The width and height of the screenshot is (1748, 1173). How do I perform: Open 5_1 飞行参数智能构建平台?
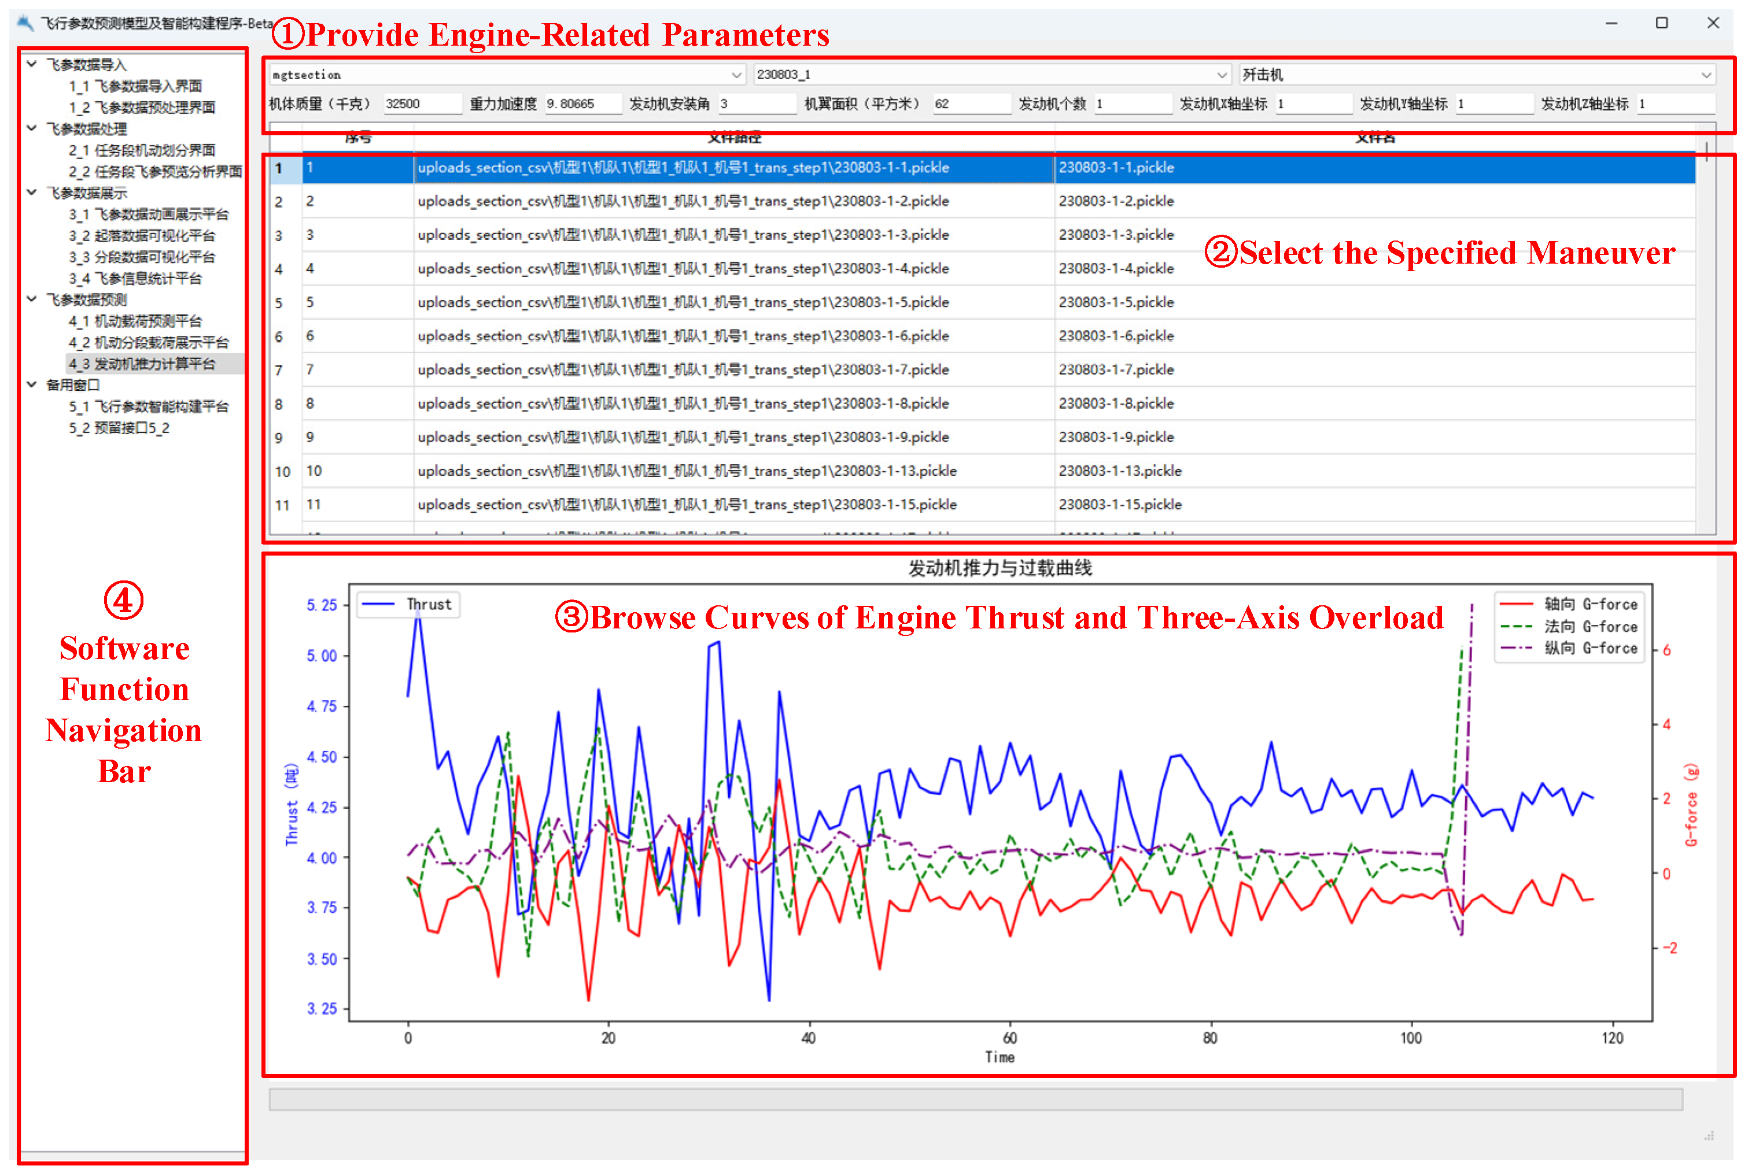click(x=149, y=407)
